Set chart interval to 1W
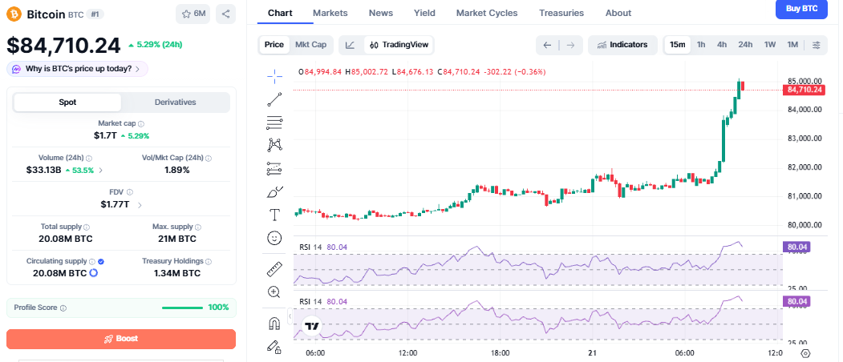Screen dimensions: 843x362 click(x=771, y=45)
